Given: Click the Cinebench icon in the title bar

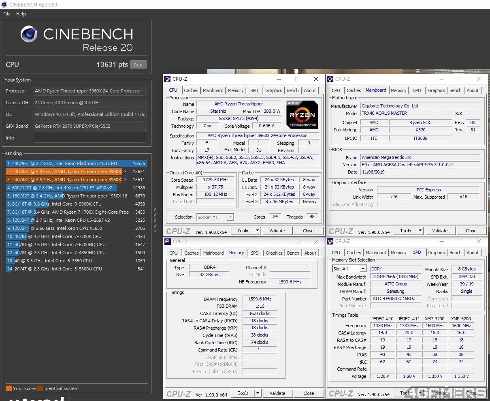Looking at the screenshot, I should point(4,4).
